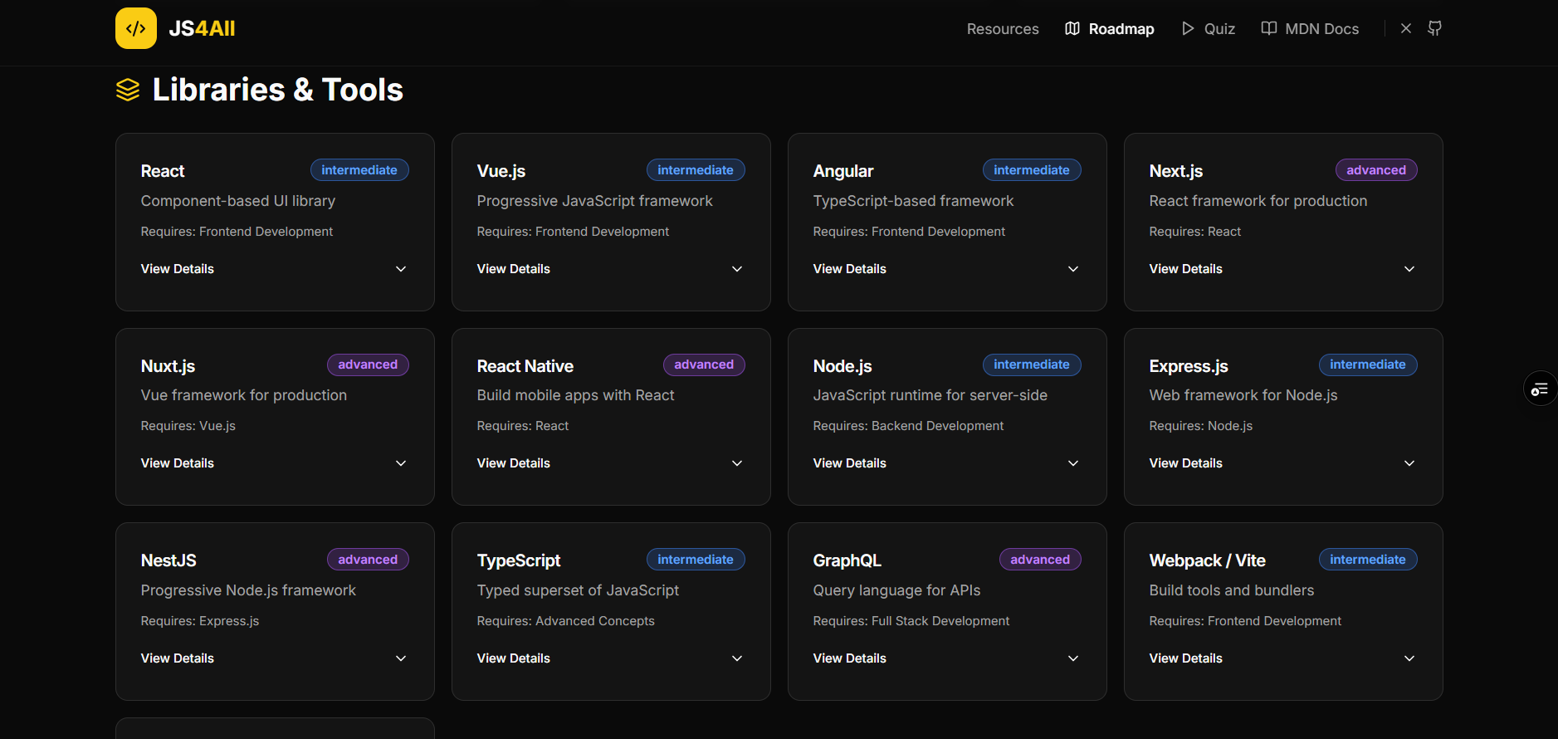Open the MDN Docs navigation link
Image resolution: width=1558 pixels, height=739 pixels.
click(1321, 29)
